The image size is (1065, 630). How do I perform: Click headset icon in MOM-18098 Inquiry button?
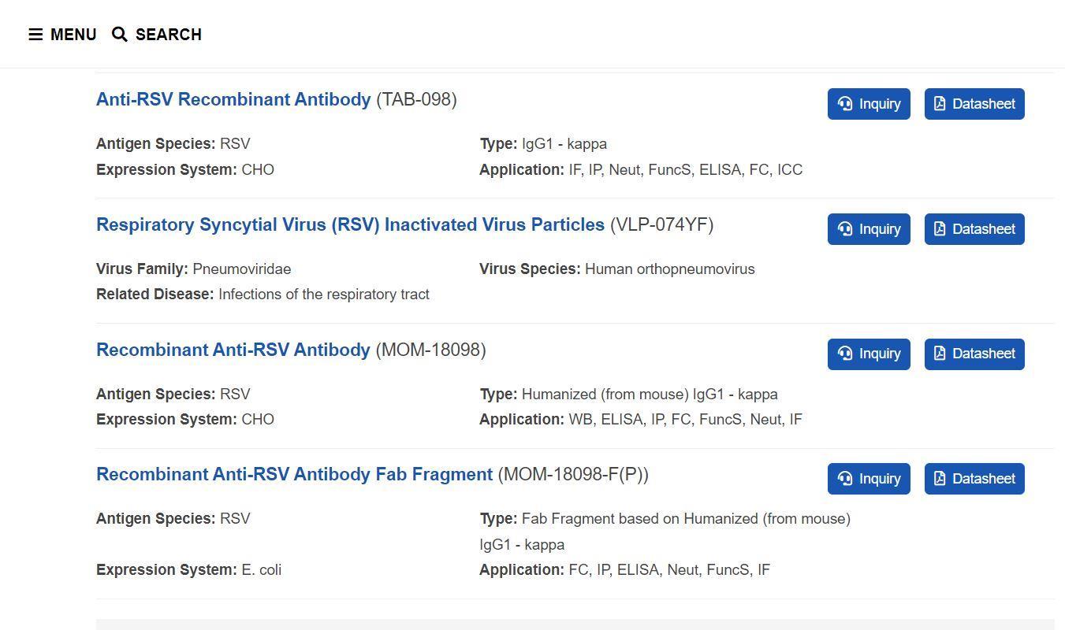pos(845,354)
